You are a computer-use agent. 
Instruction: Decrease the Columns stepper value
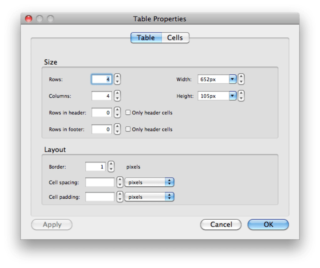tap(117, 99)
